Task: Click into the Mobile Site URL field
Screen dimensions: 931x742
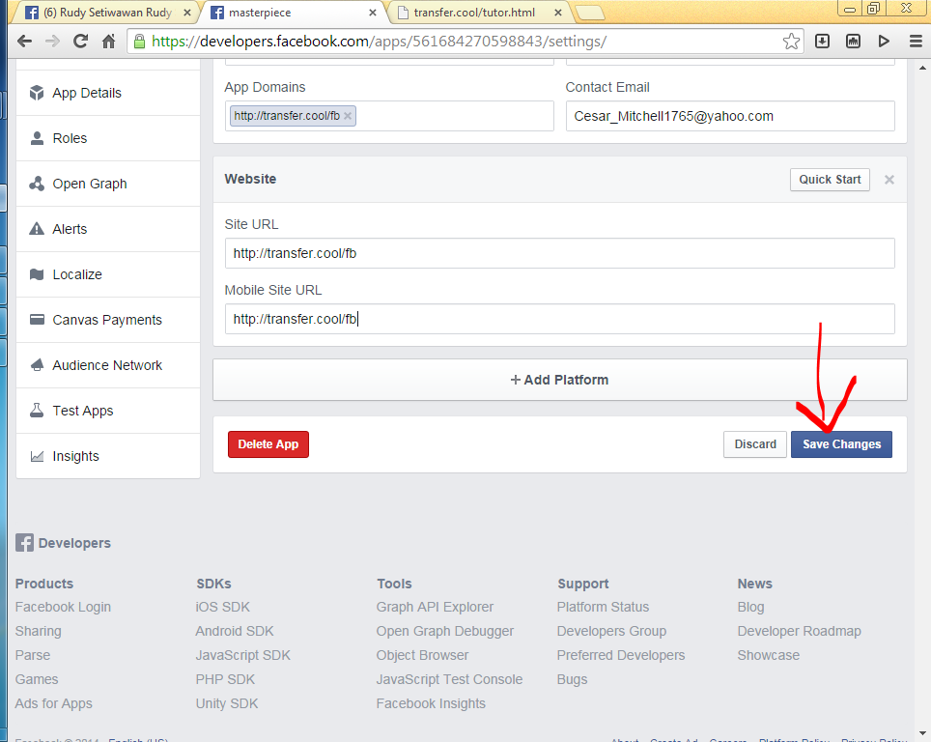Action: 560,319
